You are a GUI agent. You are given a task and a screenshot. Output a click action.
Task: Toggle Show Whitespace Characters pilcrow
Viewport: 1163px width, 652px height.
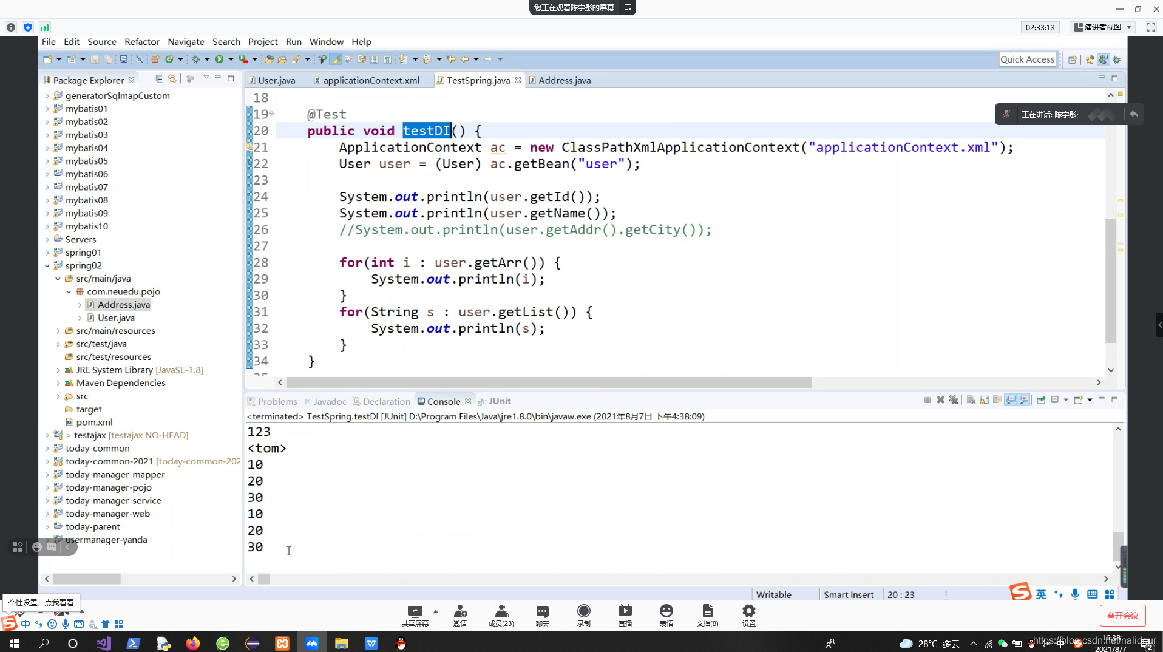[x=387, y=59]
